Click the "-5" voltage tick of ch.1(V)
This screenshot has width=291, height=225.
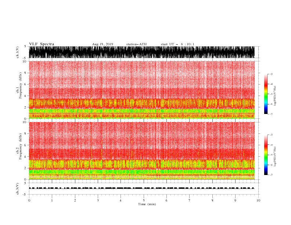[25, 58]
